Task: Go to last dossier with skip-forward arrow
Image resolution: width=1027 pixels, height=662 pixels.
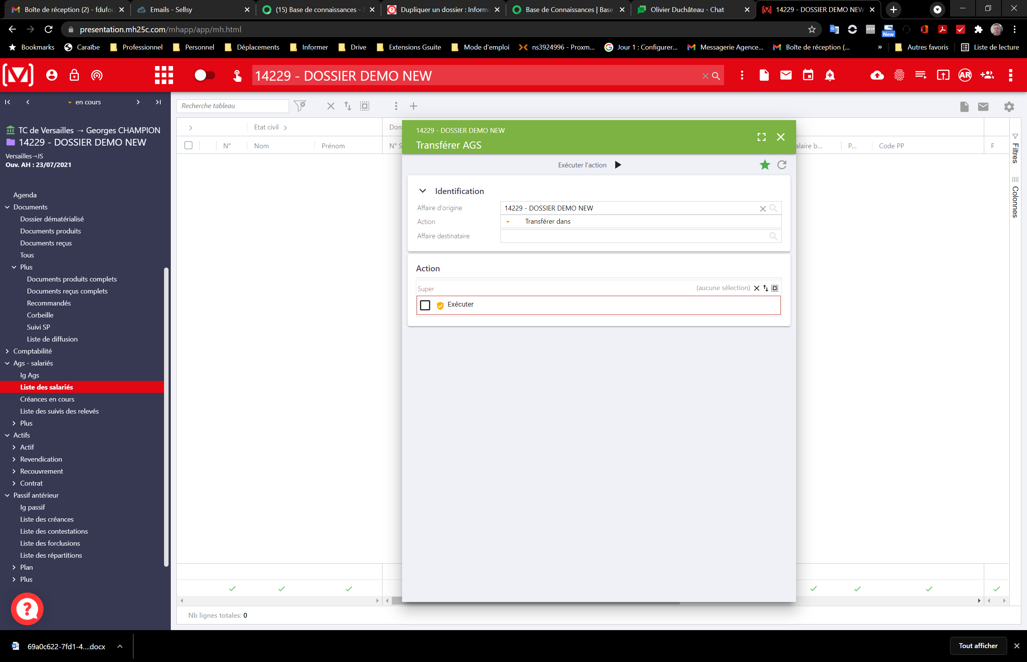Action: pos(158,102)
